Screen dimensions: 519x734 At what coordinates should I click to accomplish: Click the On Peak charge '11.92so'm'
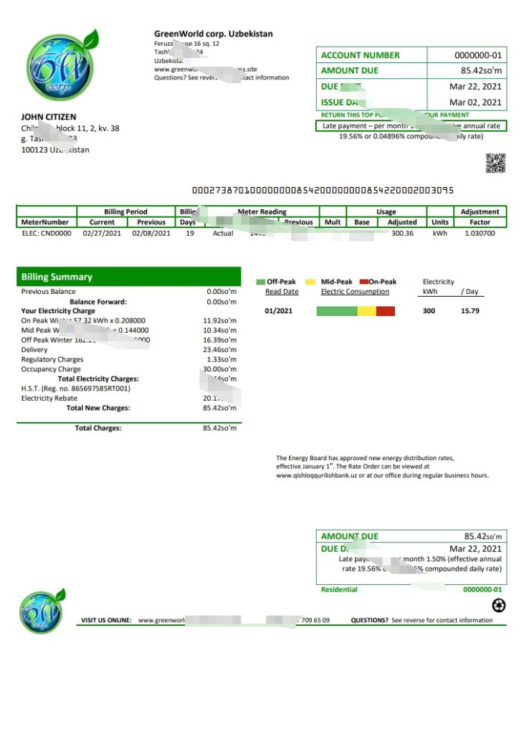(x=220, y=320)
